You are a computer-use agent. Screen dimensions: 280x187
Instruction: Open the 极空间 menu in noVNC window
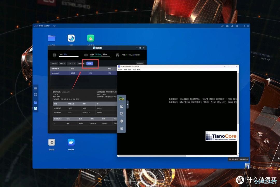pos(120,70)
